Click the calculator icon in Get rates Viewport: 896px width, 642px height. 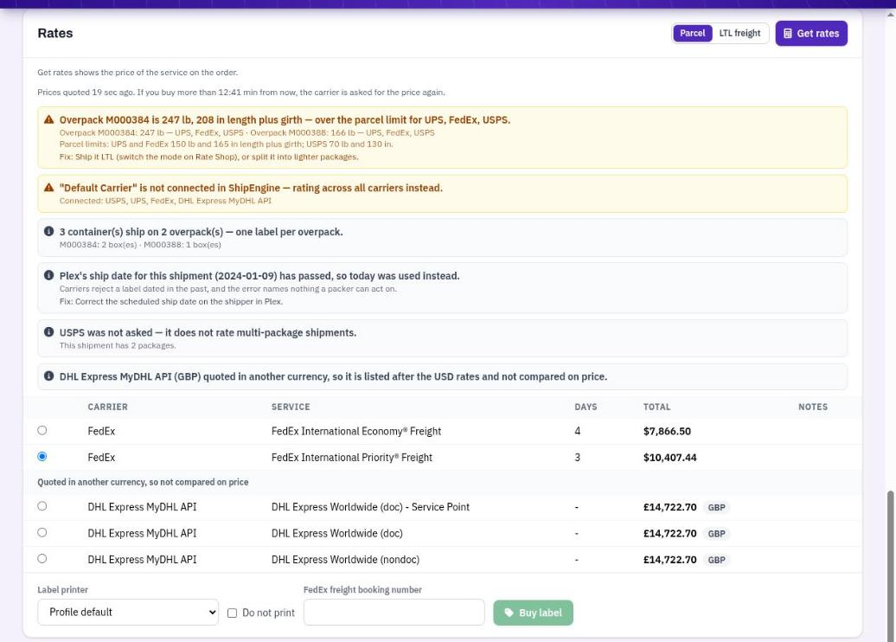coord(787,33)
